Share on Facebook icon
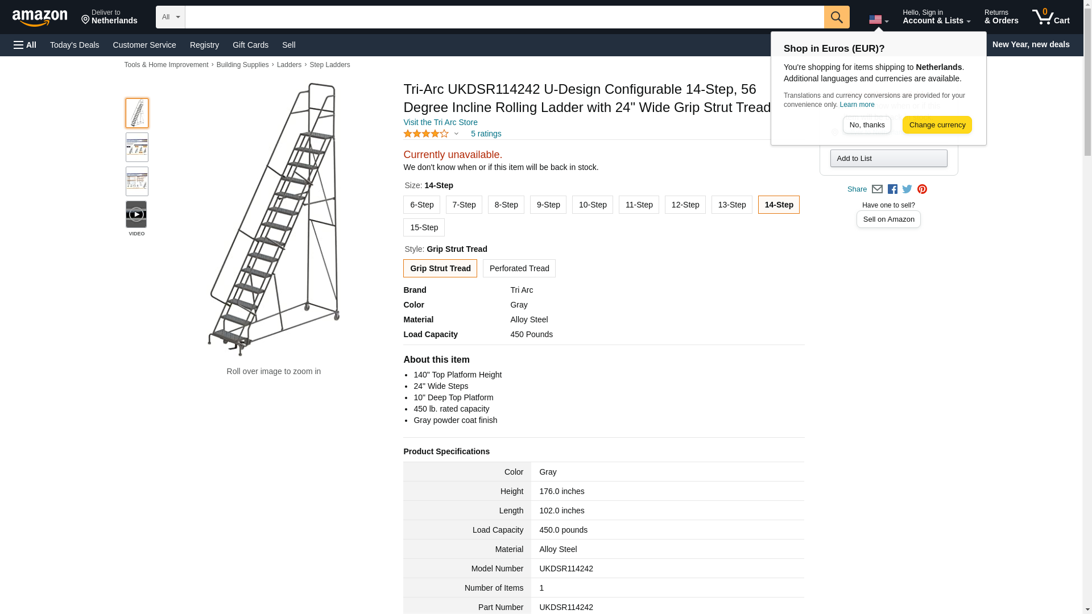This screenshot has height=614, width=1092. point(892,189)
